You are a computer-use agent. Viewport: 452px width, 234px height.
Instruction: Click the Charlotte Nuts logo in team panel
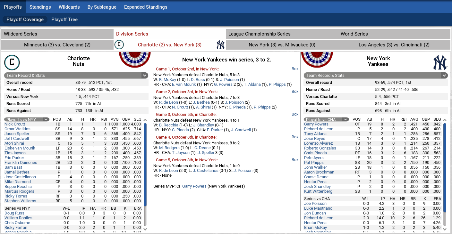[12, 62]
